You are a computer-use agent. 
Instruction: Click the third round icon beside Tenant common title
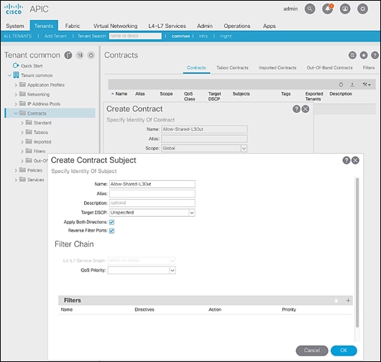pos(91,55)
